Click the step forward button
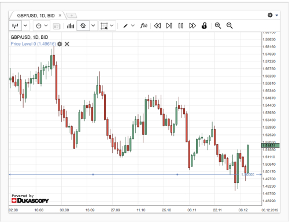This screenshot has width=289, height=223. [169, 25]
